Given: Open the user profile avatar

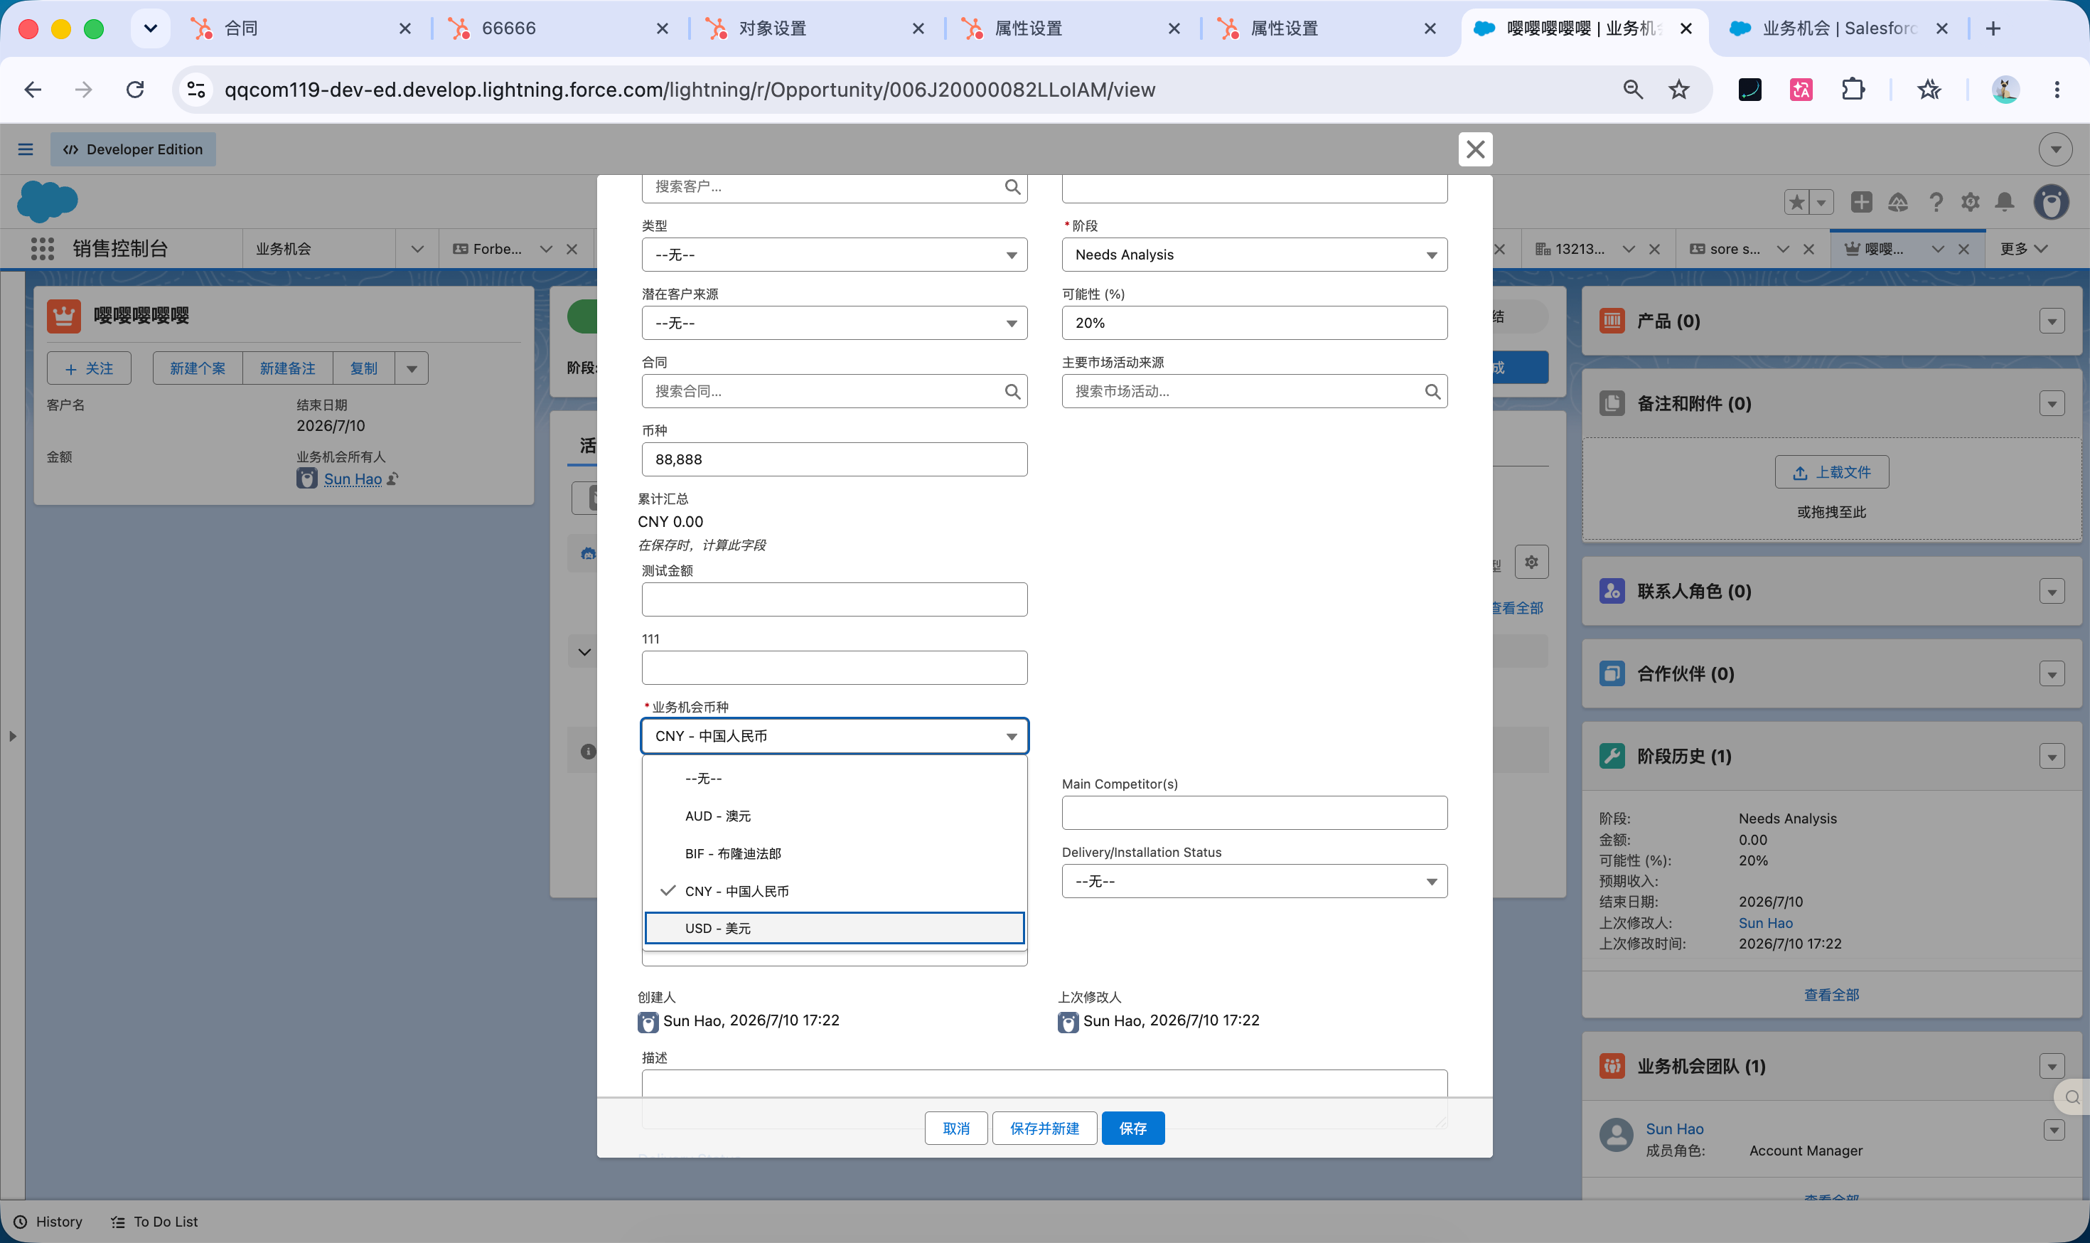Looking at the screenshot, I should click(x=2051, y=202).
